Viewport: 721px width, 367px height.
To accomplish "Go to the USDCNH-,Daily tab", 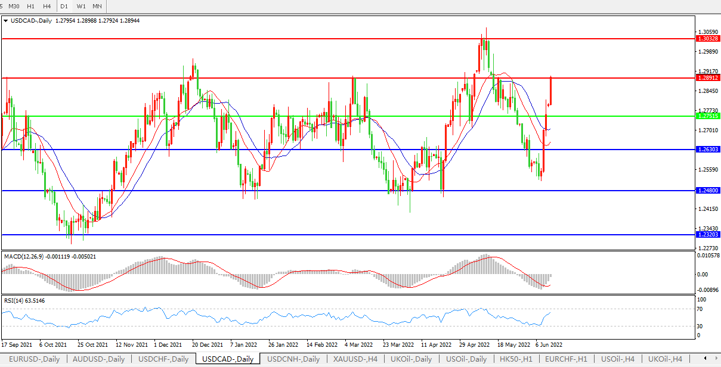I will 293,359.
